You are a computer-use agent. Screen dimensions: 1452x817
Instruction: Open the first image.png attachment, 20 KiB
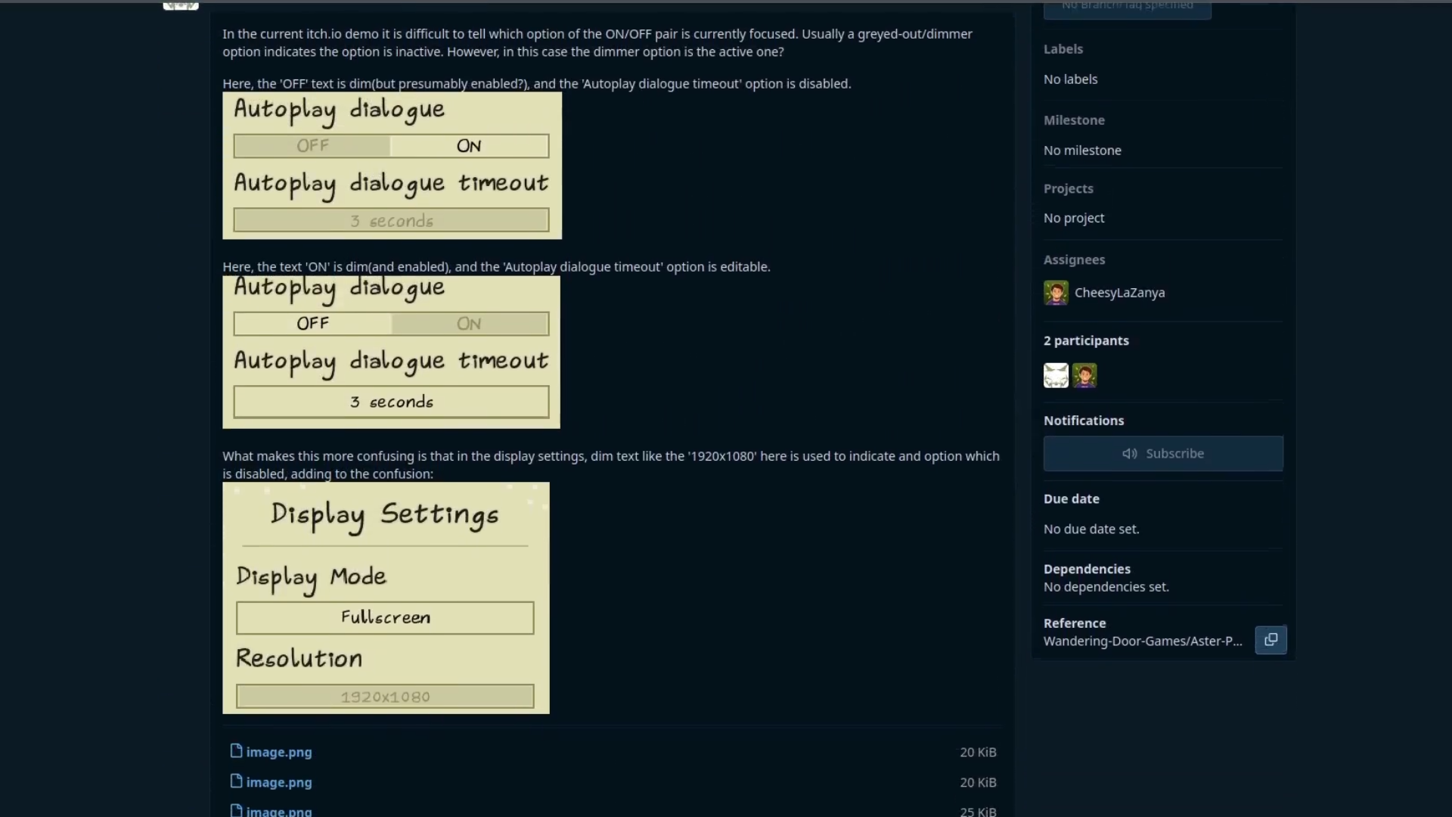click(x=278, y=752)
